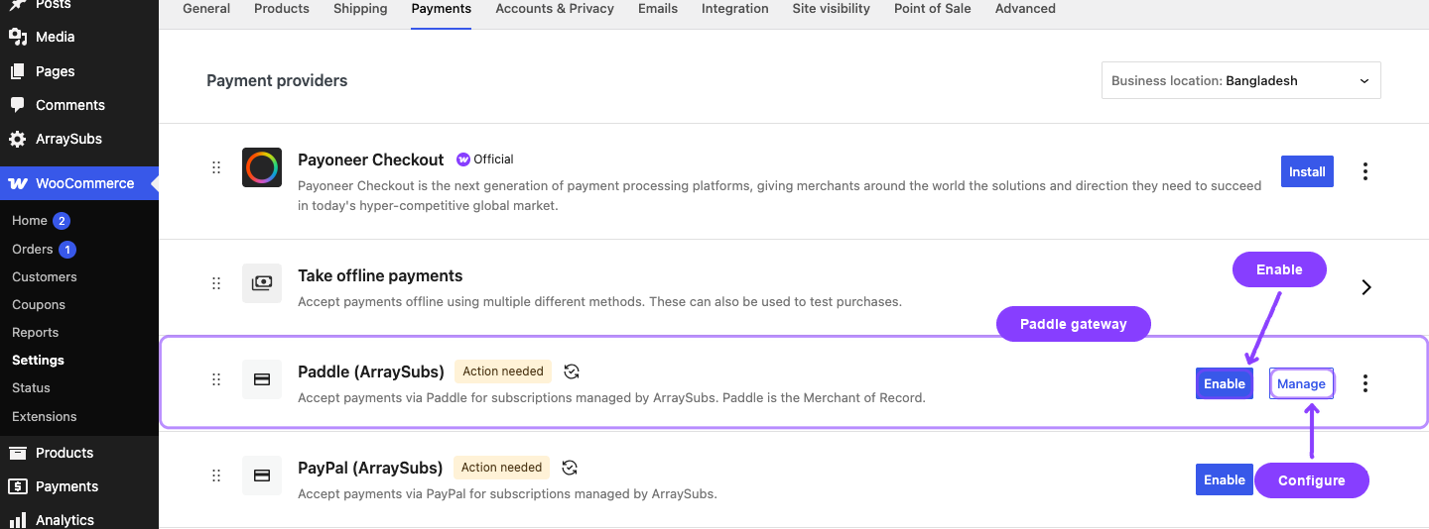Switch to the General settings tab
Image resolution: width=1429 pixels, height=529 pixels.
click(206, 9)
